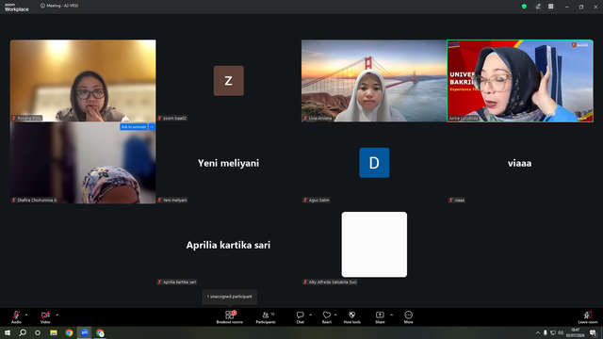Viewport: 603px width, 339px height.
Task: Unmute using the Audio microphone icon
Action: (16, 315)
